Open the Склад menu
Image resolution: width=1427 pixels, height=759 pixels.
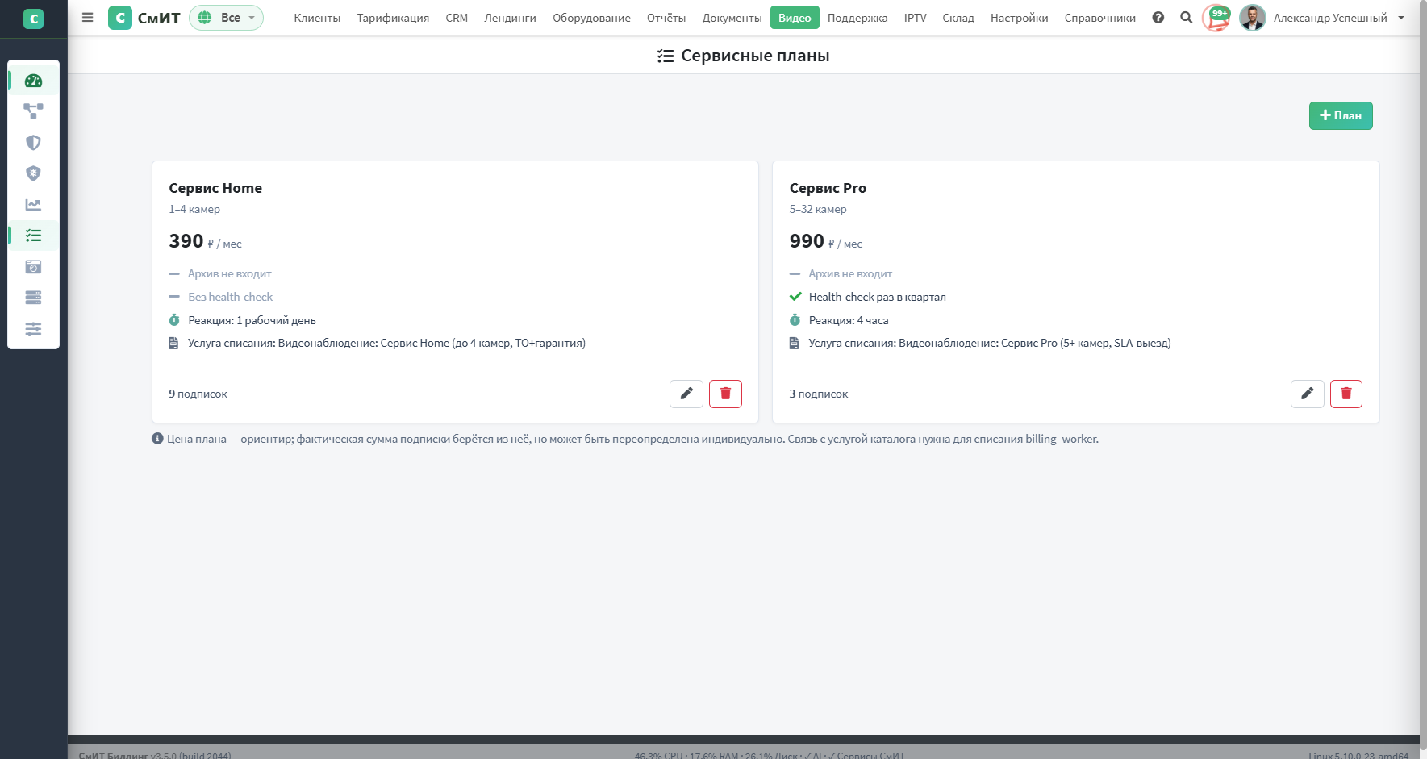pos(958,18)
